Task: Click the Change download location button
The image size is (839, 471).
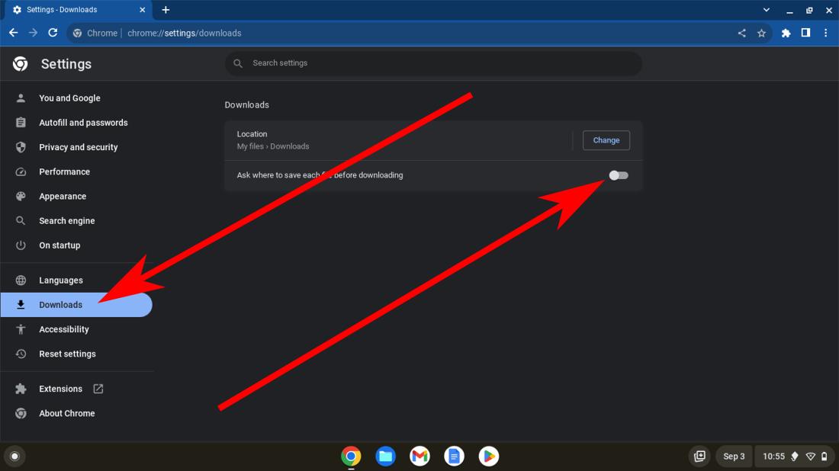Action: point(606,140)
